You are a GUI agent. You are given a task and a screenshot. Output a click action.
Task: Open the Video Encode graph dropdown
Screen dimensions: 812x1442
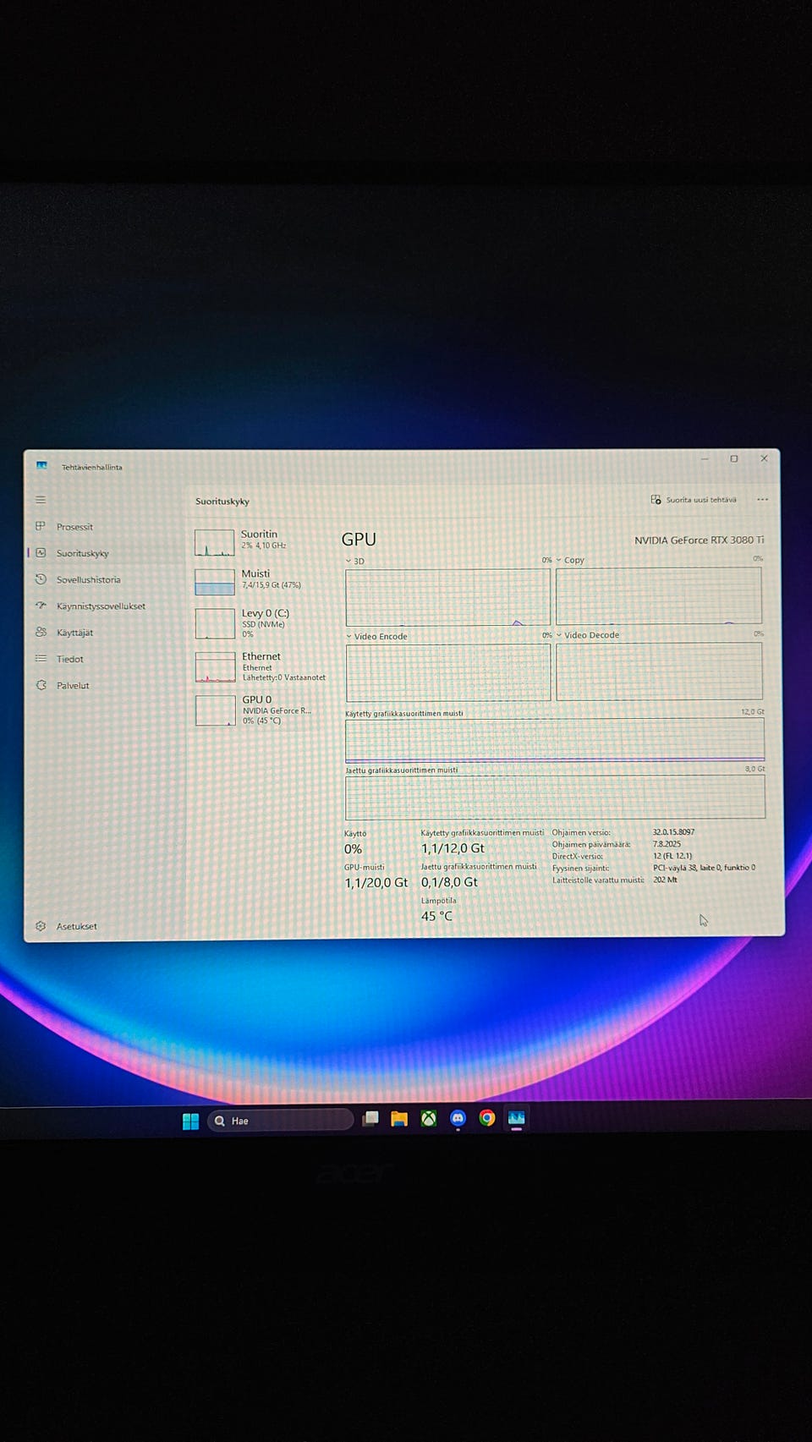[x=376, y=636]
